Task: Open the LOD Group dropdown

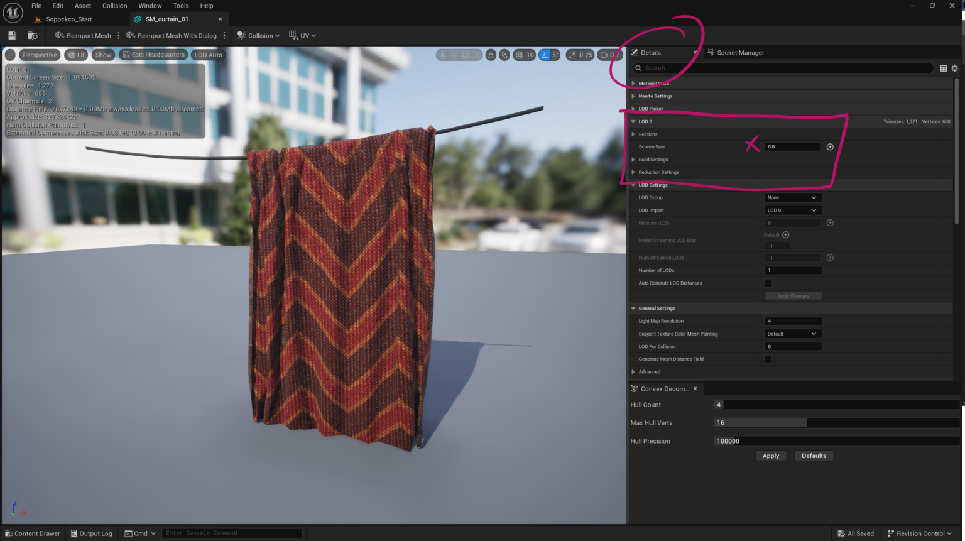Action: pos(792,197)
